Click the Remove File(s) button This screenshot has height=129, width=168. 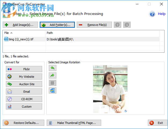click(94, 25)
